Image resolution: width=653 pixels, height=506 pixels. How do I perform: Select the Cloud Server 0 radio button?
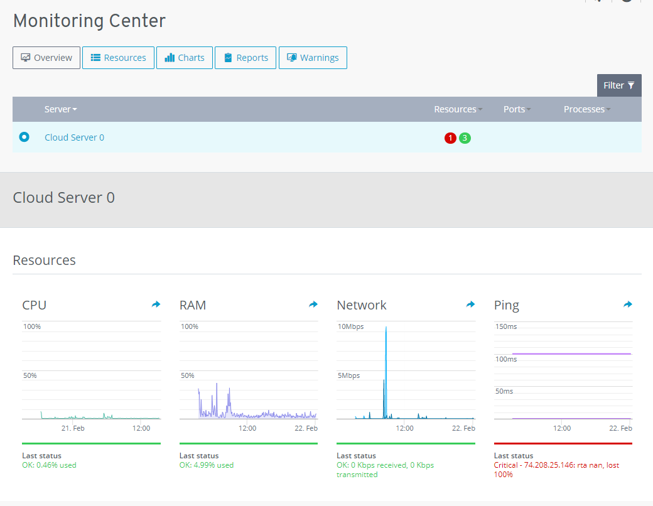click(24, 137)
